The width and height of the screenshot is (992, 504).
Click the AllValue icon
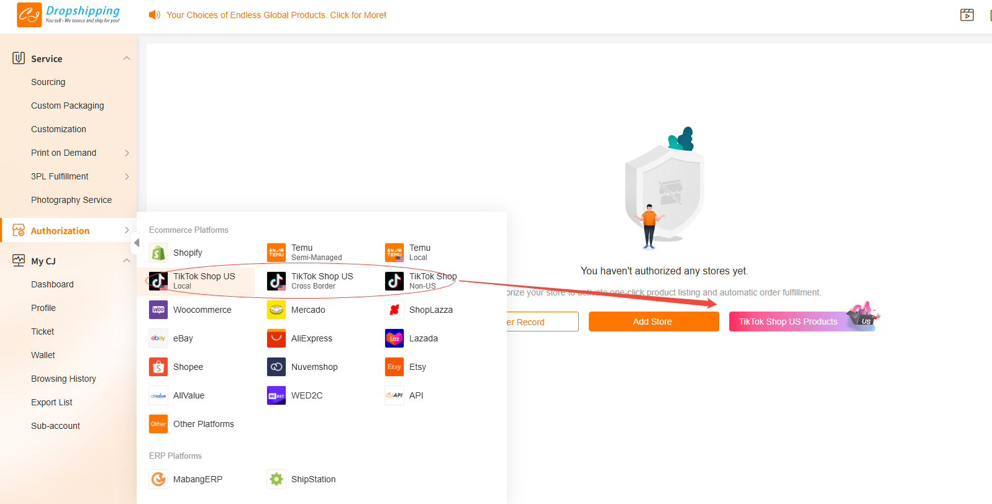coord(158,395)
